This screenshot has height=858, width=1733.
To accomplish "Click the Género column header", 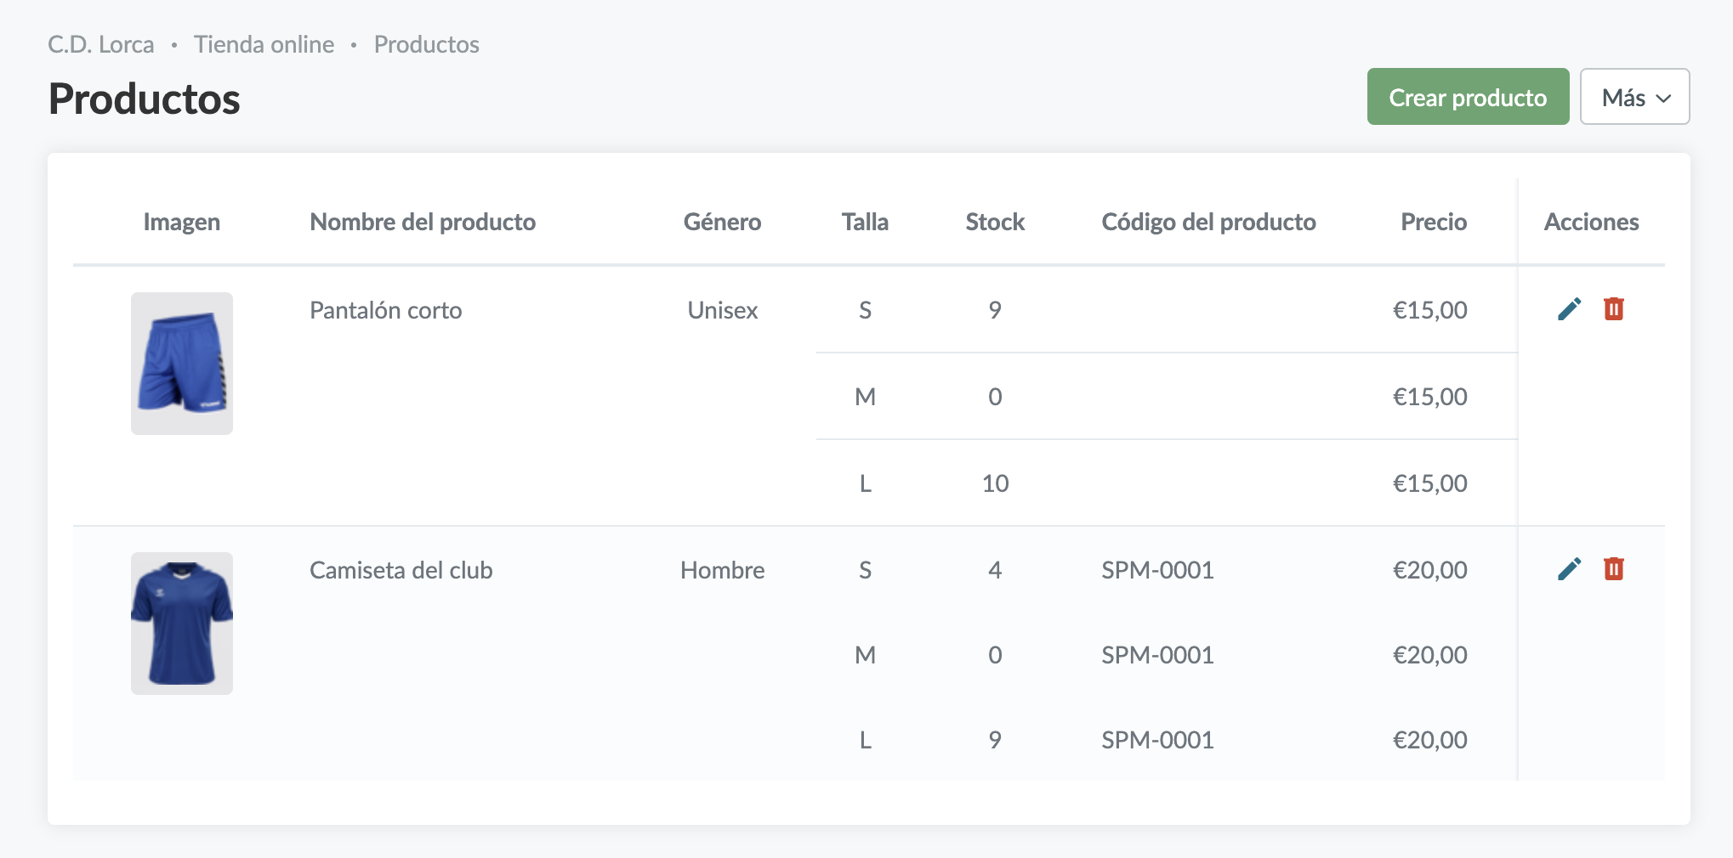I will point(722,222).
